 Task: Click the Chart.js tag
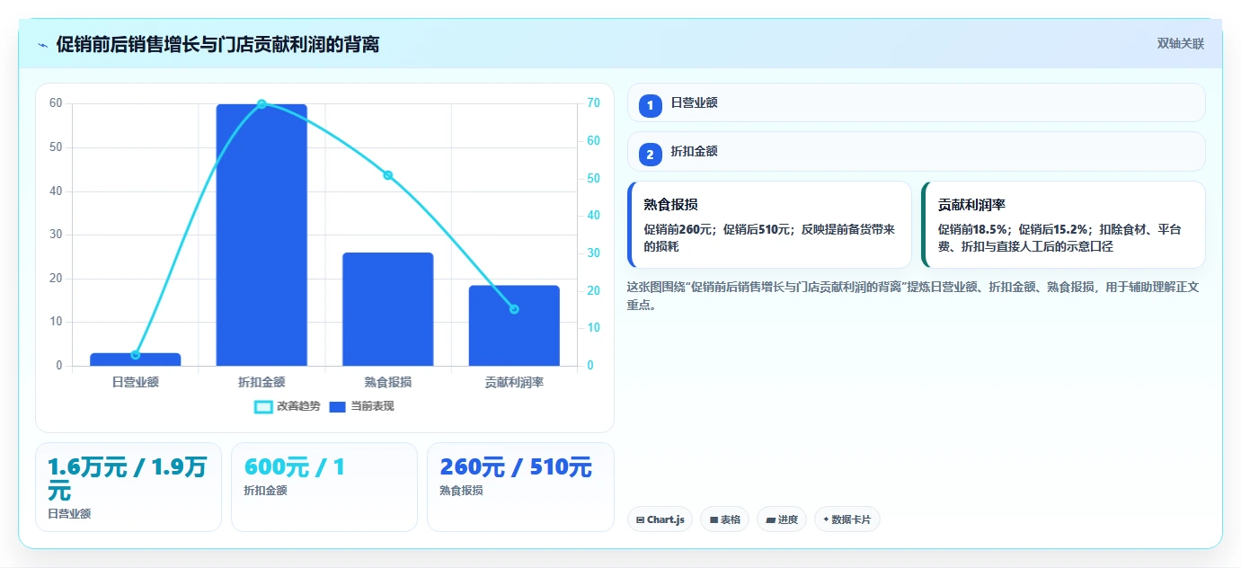click(660, 519)
